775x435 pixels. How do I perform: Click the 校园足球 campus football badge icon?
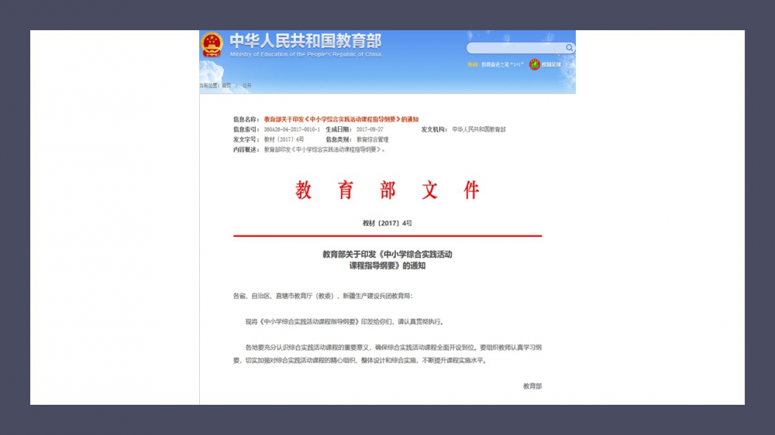pos(535,64)
